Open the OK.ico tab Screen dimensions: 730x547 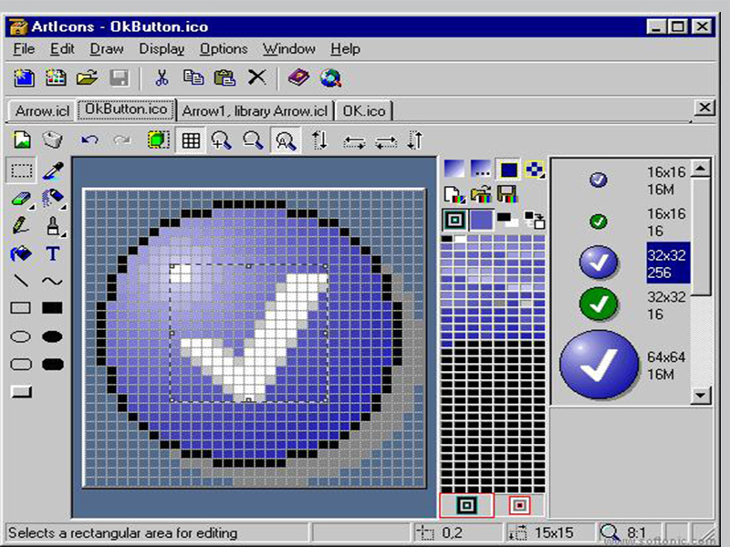pyautogui.click(x=364, y=111)
